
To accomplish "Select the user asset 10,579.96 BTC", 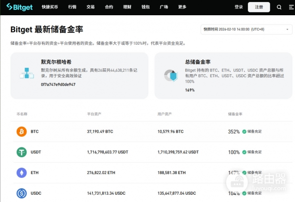I will pyautogui.click(x=171, y=131).
